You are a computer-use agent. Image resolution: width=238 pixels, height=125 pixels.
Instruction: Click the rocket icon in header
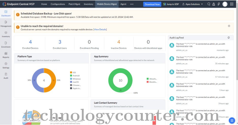click(x=214, y=4)
